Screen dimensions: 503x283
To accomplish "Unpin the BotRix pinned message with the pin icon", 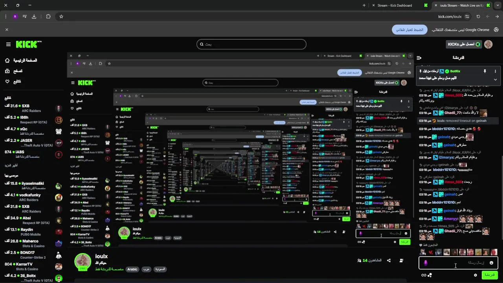I will coord(485,71).
